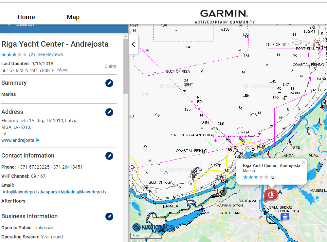Image resolution: width=327 pixels, height=242 pixels.
Task: Click the Riga Yacht Center - Andrejosta heading
Action: [x=55, y=44]
